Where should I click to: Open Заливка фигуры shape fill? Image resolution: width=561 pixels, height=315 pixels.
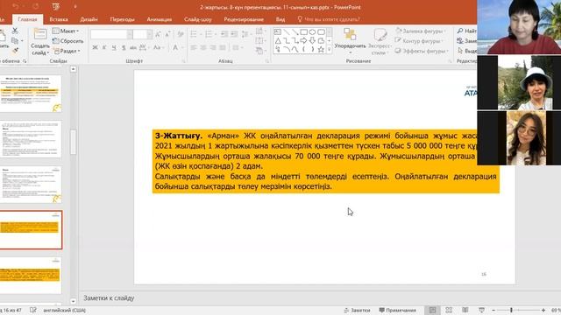420,31
